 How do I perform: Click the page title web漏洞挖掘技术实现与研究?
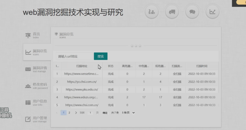coord(73,12)
